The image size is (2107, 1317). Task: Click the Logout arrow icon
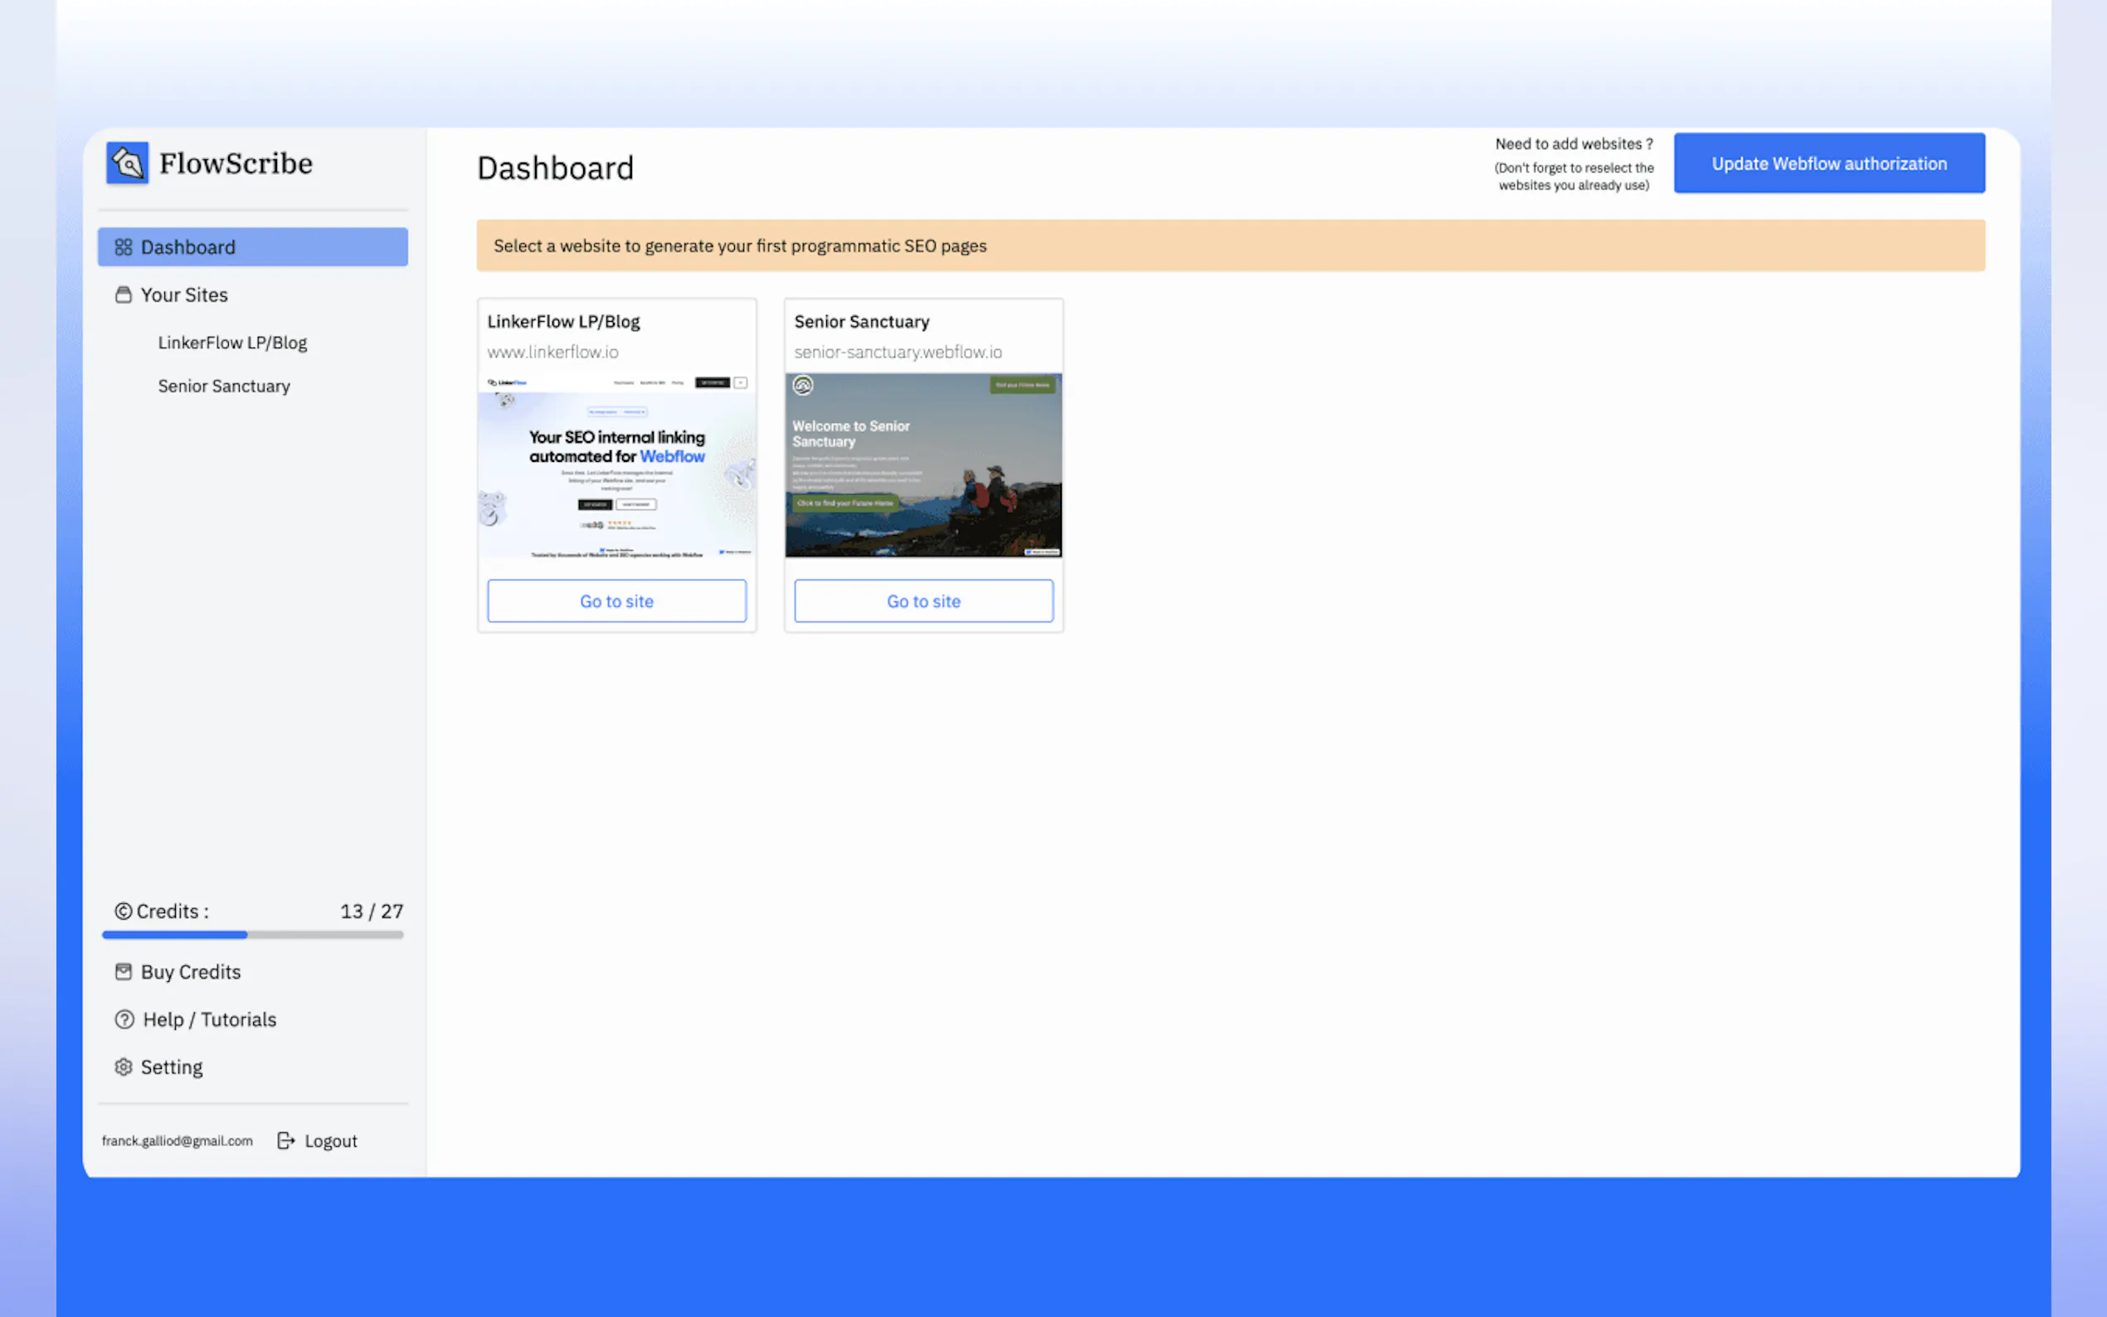pos(285,1140)
